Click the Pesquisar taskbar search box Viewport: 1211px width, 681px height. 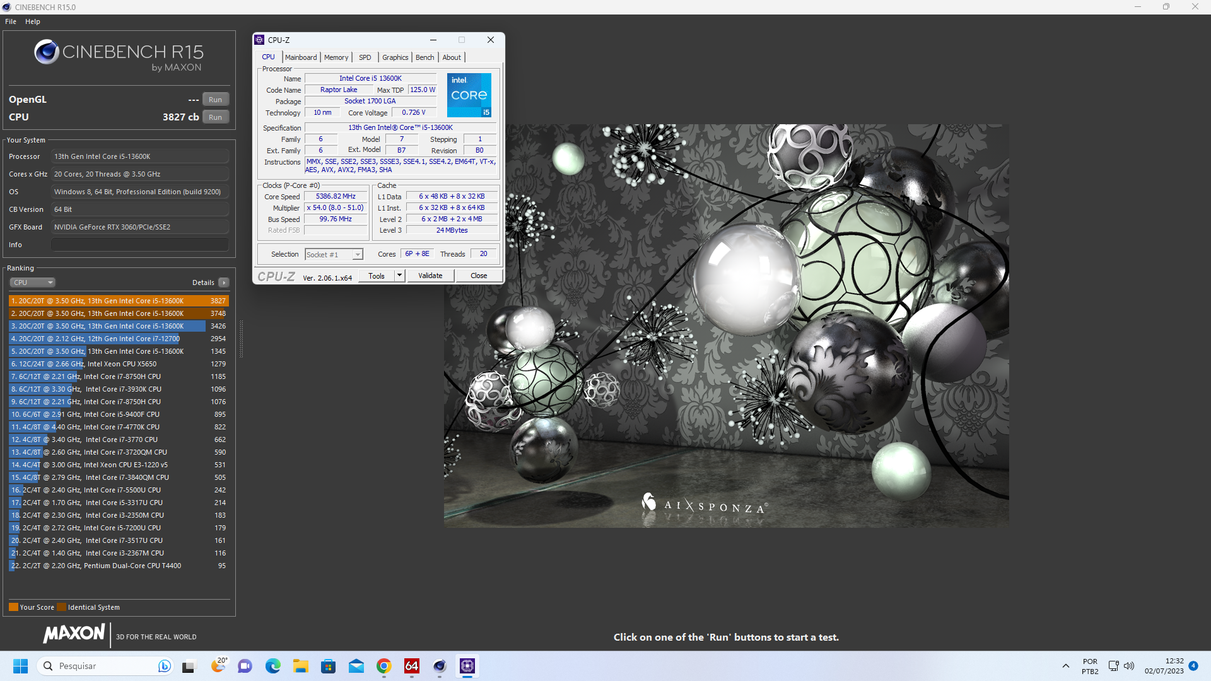tap(106, 666)
